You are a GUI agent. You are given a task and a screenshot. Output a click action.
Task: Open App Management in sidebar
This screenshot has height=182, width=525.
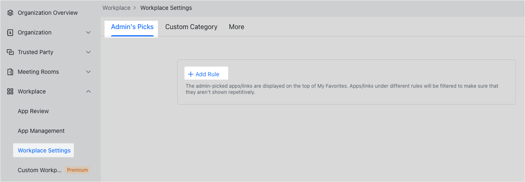[x=41, y=131]
